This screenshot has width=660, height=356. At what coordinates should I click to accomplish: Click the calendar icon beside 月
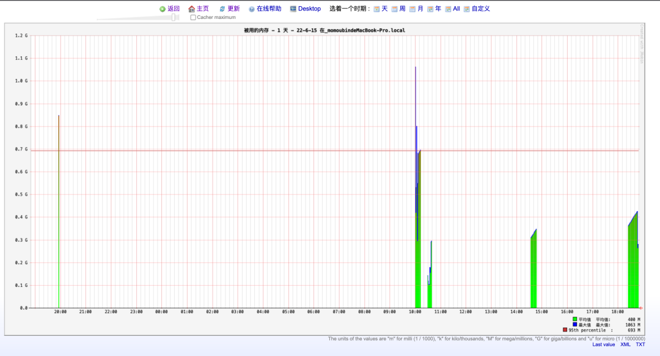[x=413, y=9]
